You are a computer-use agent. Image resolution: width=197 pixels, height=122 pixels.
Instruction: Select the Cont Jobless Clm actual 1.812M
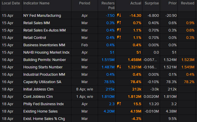pyautogui.click(x=134, y=97)
